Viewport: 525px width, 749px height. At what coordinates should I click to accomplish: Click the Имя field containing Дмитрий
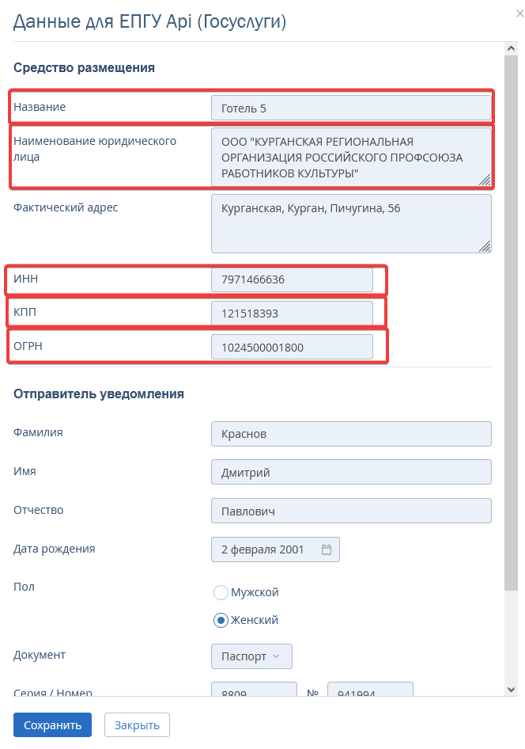pyautogui.click(x=351, y=473)
